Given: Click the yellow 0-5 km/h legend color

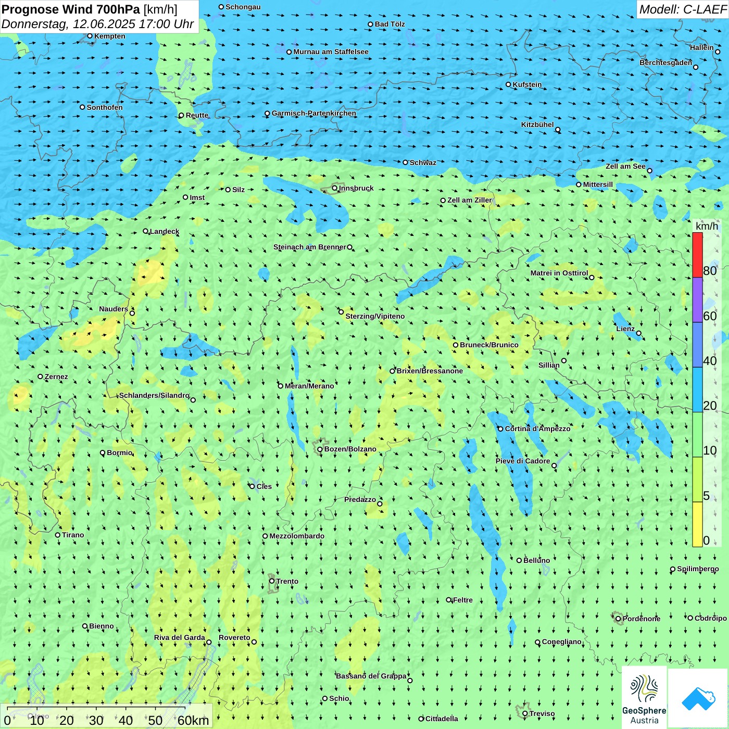Looking at the screenshot, I should [697, 524].
